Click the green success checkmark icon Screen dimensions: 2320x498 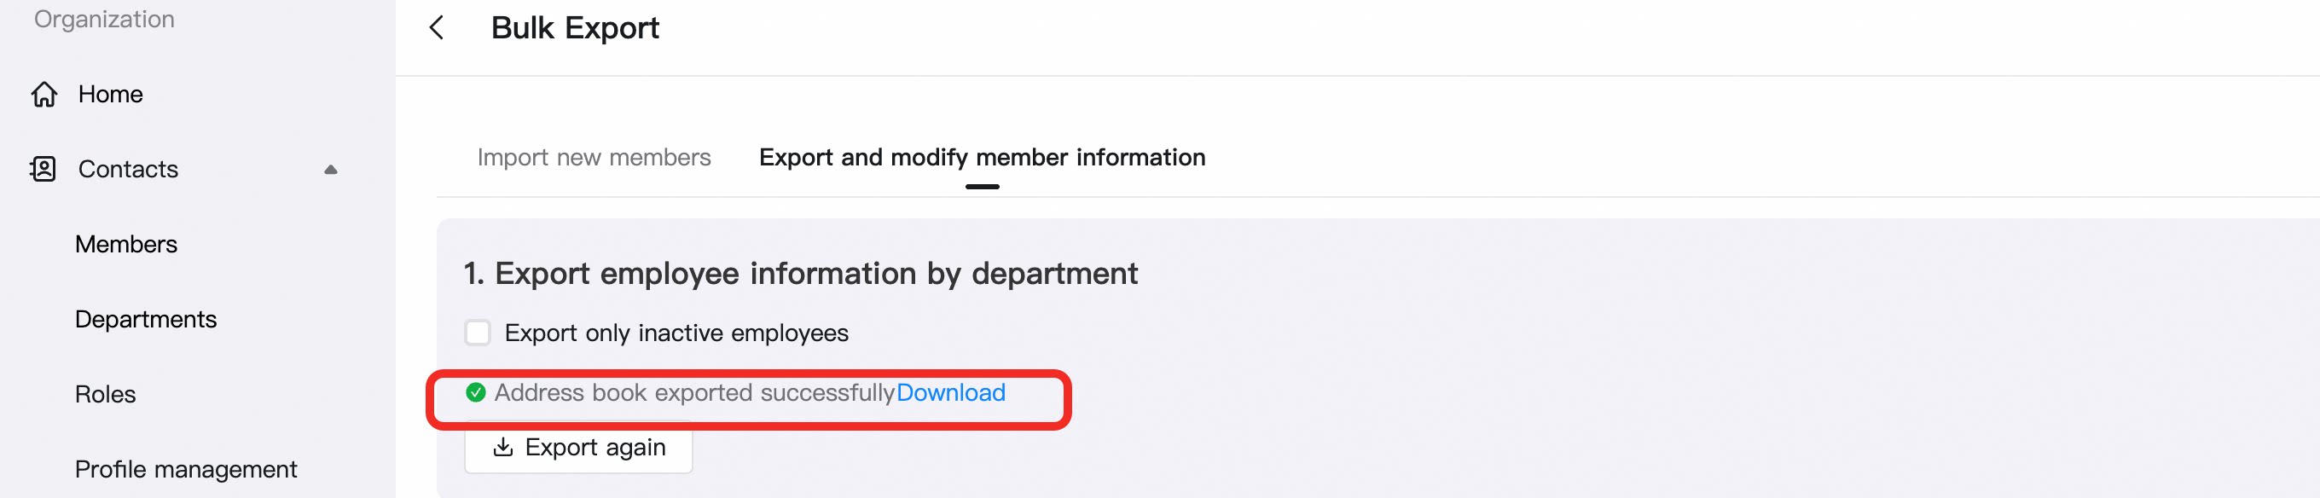pyautogui.click(x=476, y=392)
